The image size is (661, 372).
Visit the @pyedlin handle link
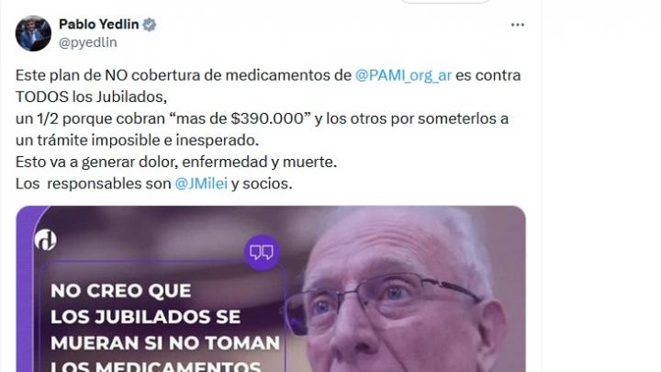88,42
